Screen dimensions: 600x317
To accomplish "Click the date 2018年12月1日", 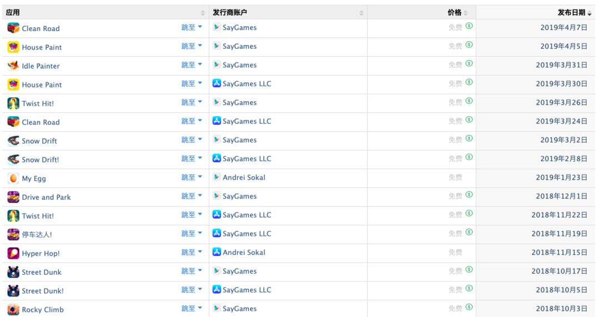I will [561, 196].
